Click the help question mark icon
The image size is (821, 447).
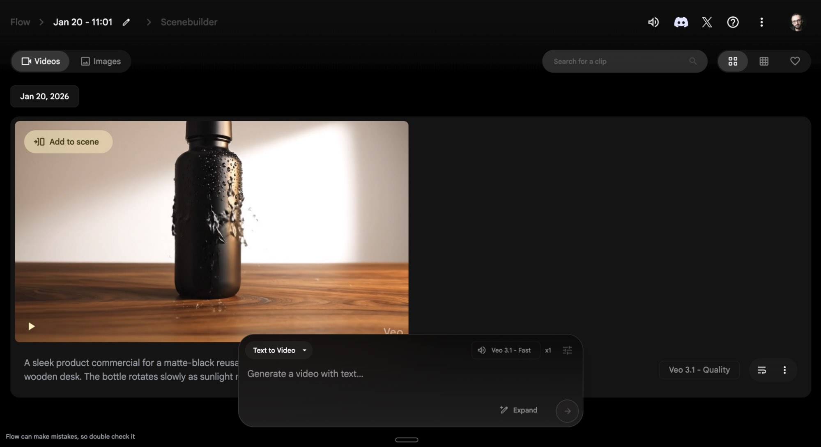pyautogui.click(x=733, y=22)
